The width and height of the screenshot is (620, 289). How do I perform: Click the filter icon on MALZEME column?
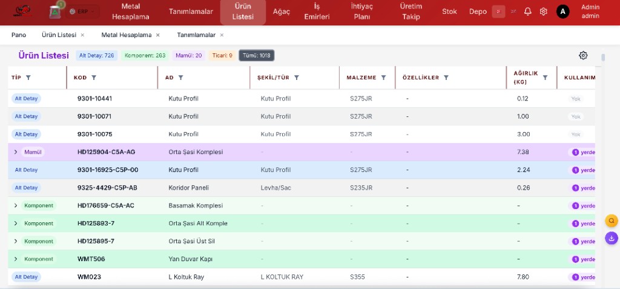click(383, 78)
